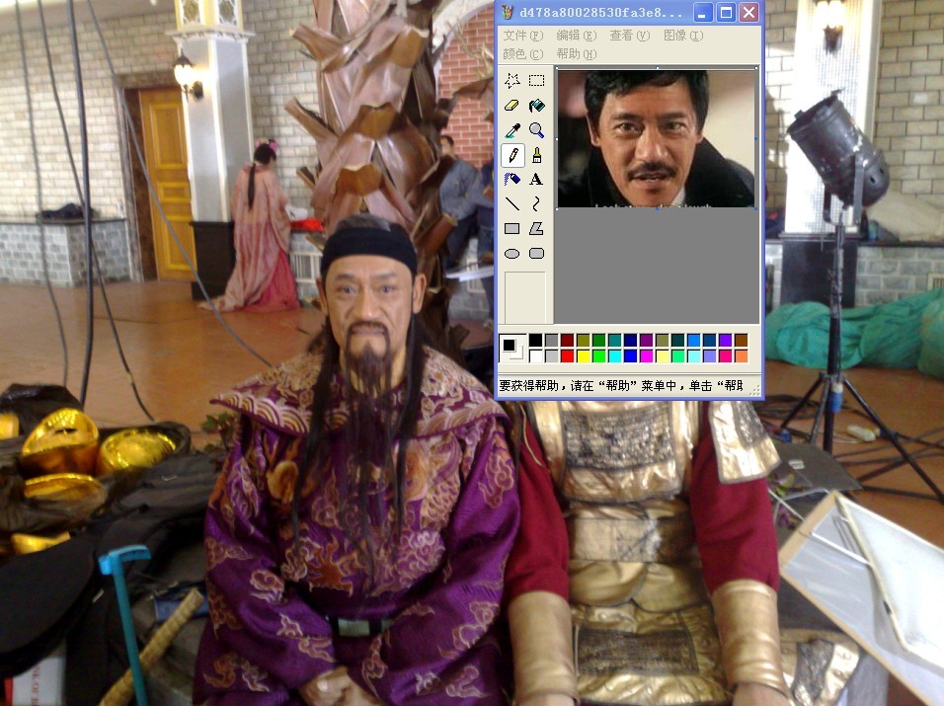Choose the orange palette swatch
This screenshot has width=944, height=706.
click(x=742, y=356)
